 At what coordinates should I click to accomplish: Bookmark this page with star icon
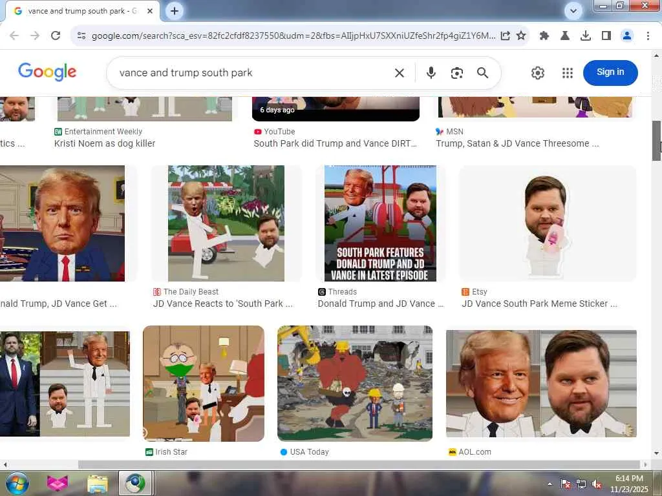[521, 36]
